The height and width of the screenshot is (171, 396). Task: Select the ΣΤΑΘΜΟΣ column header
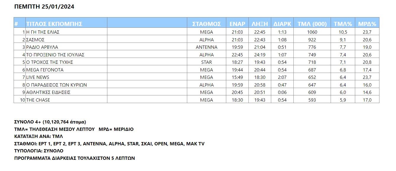[x=206, y=24]
